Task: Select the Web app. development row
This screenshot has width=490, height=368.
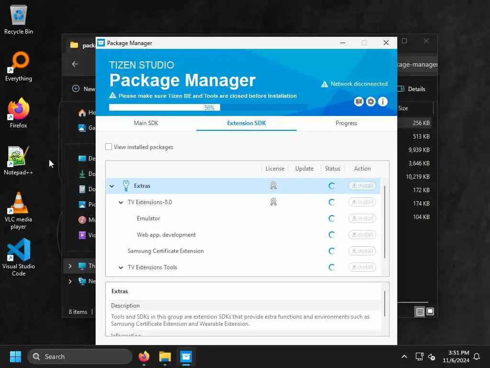Action: [x=243, y=235]
